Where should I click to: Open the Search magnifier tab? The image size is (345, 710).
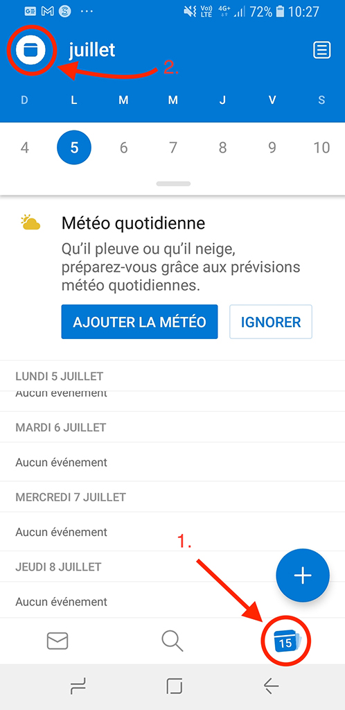172,641
